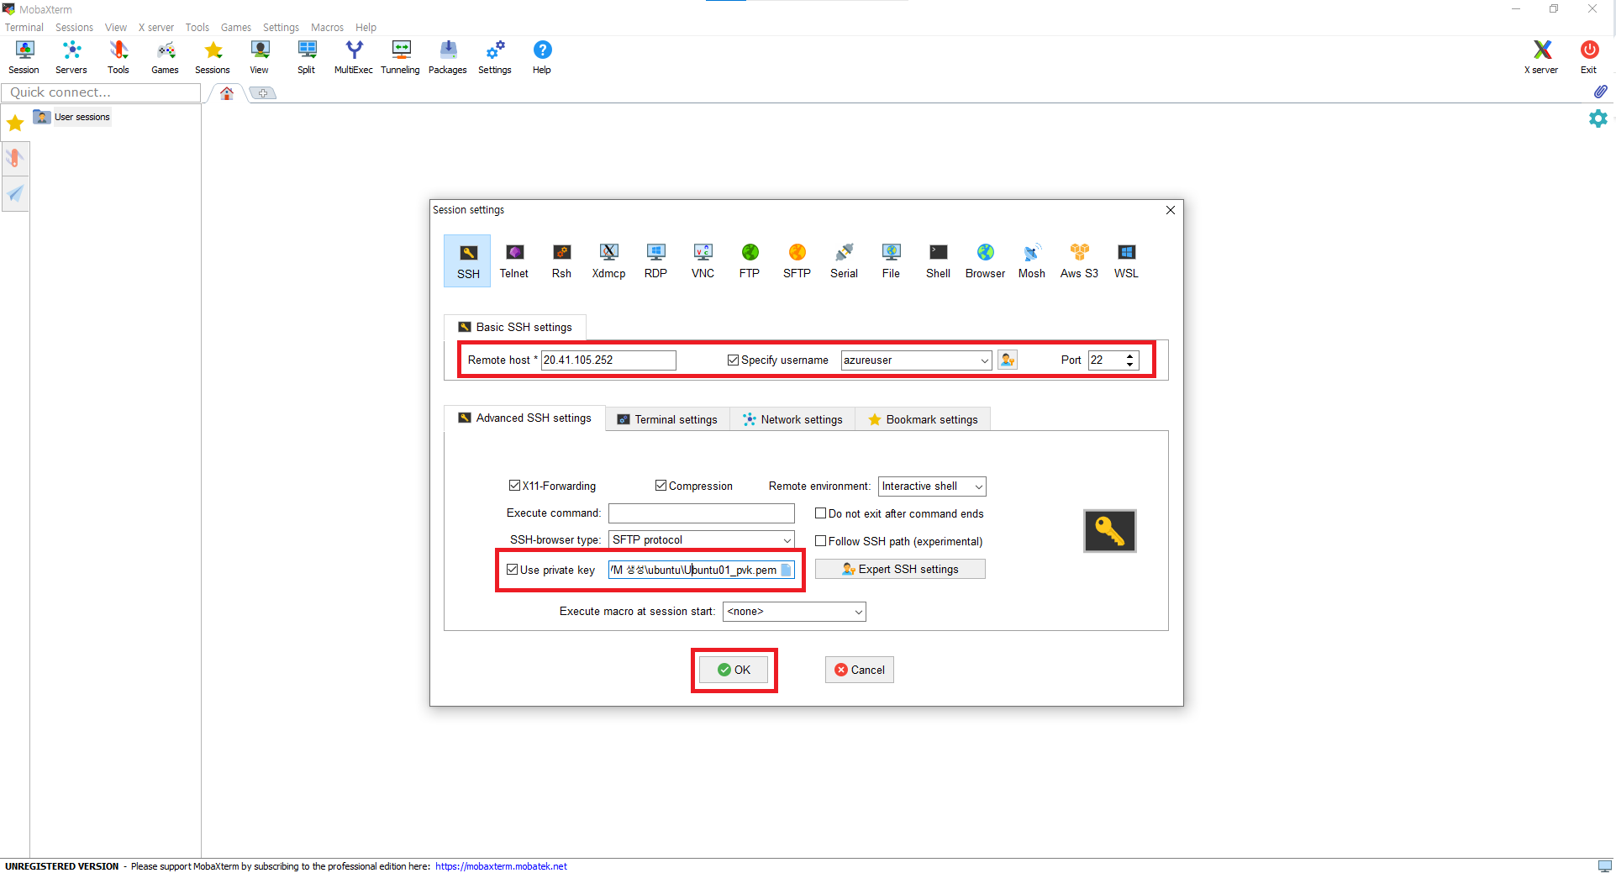
Task: Enable Follow SSH path (experimental)
Action: point(820,541)
